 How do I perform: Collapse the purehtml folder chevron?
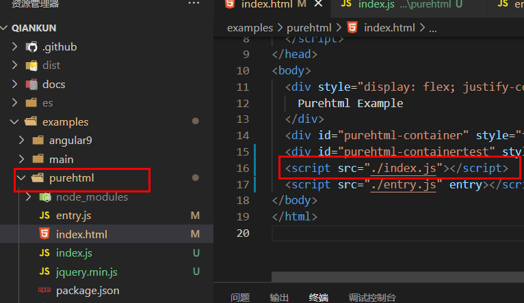coord(21,178)
